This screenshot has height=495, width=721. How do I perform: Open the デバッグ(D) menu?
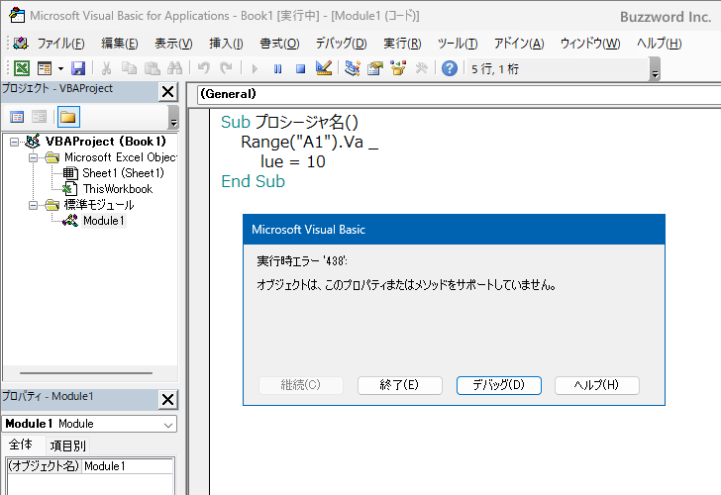341,44
